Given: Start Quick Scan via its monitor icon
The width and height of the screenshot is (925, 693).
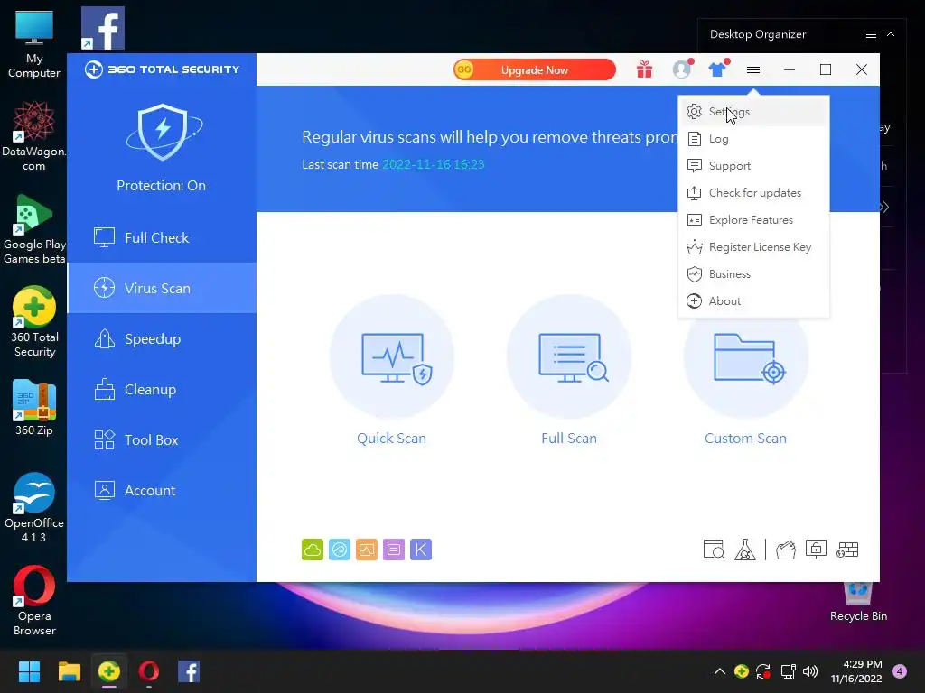Looking at the screenshot, I should (392, 357).
